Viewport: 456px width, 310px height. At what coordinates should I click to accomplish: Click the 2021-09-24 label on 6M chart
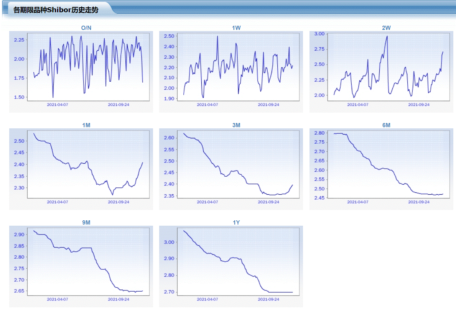(418, 202)
